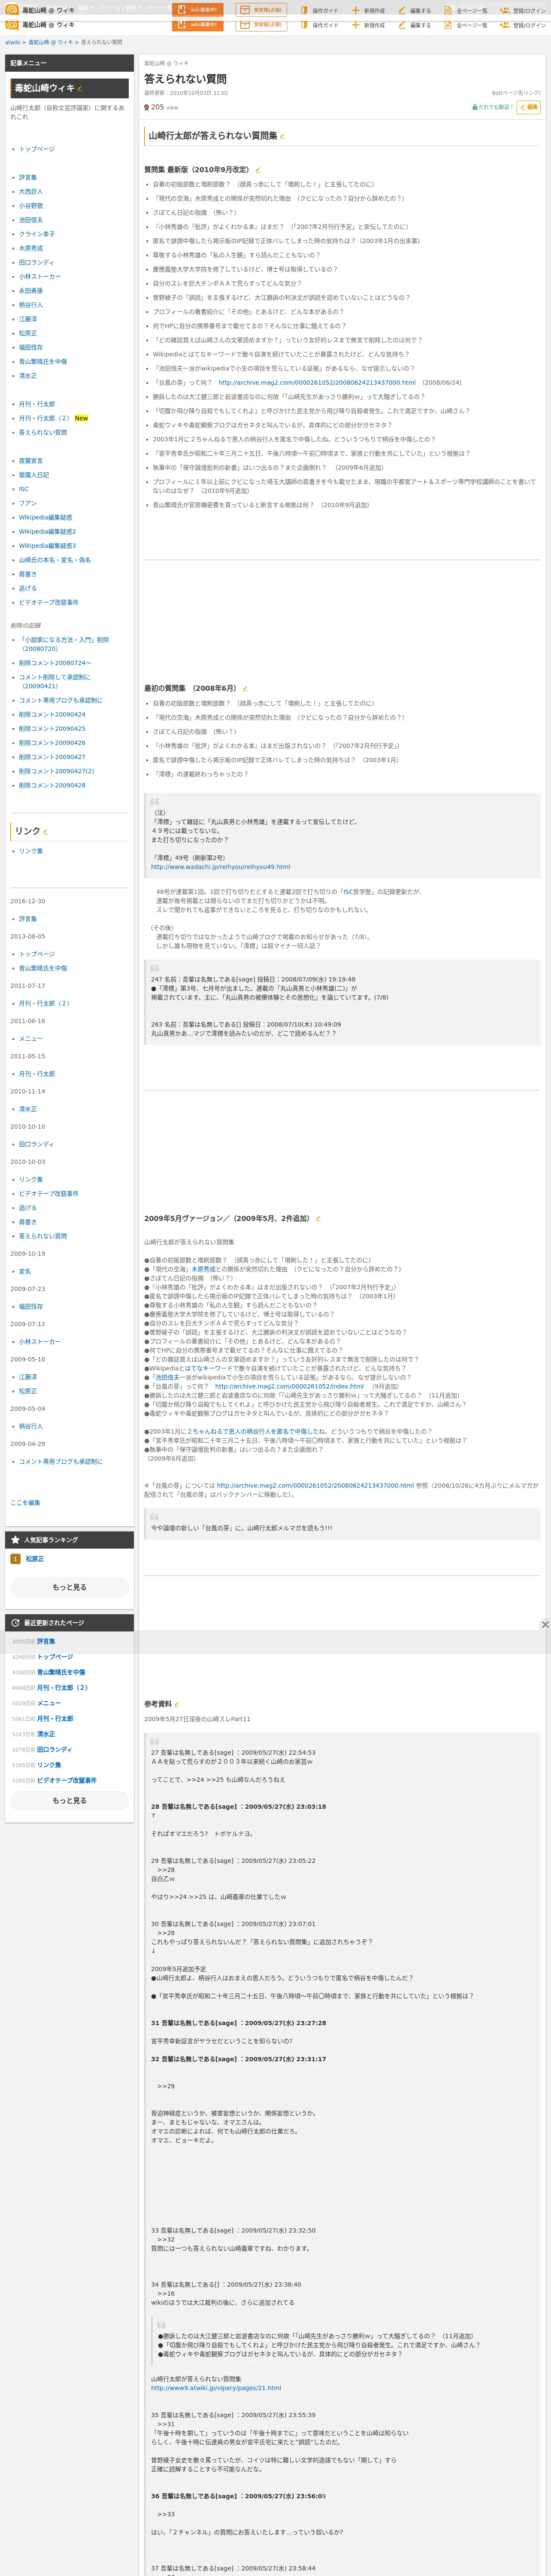Click atwiki in the breadcrumb
Image resolution: width=551 pixels, height=2576 pixels.
12,42
